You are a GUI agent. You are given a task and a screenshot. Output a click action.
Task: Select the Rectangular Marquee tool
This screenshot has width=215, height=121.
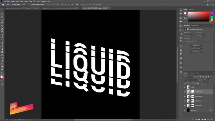[2, 14]
